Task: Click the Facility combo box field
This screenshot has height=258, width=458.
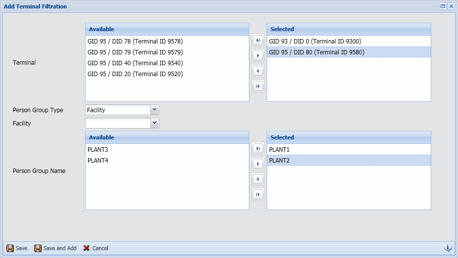Action: tap(118, 123)
